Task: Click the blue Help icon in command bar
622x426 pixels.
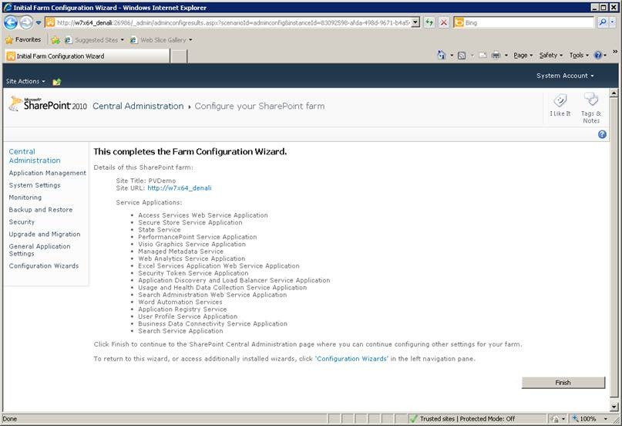Action: (x=598, y=56)
